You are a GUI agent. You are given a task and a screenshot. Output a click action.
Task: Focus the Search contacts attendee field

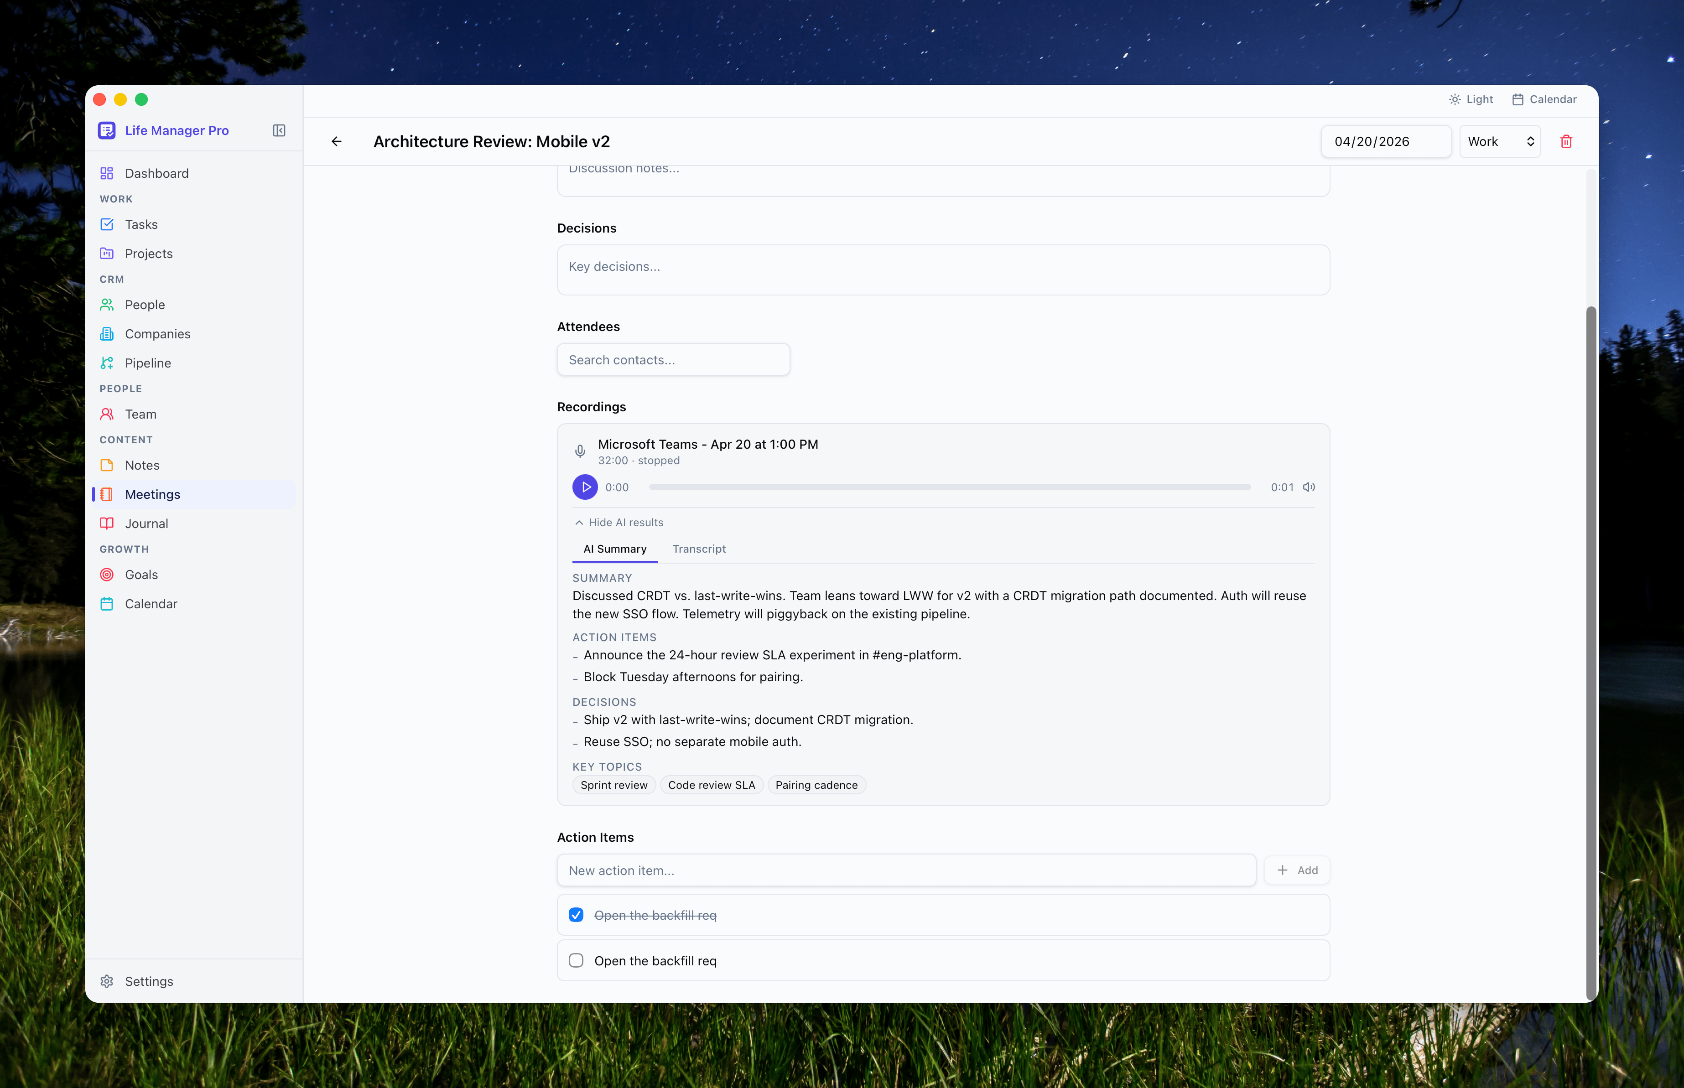[x=673, y=360]
